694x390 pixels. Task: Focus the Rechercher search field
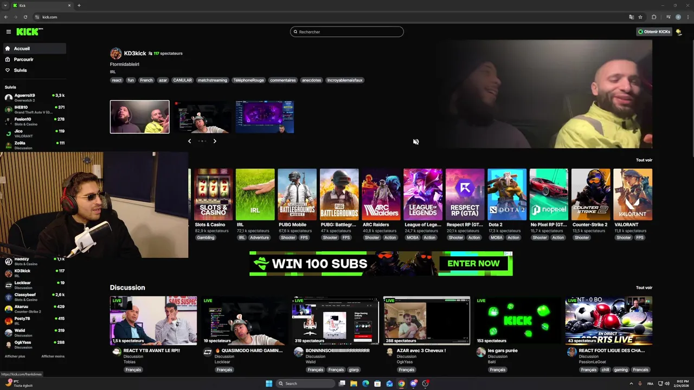tap(347, 32)
